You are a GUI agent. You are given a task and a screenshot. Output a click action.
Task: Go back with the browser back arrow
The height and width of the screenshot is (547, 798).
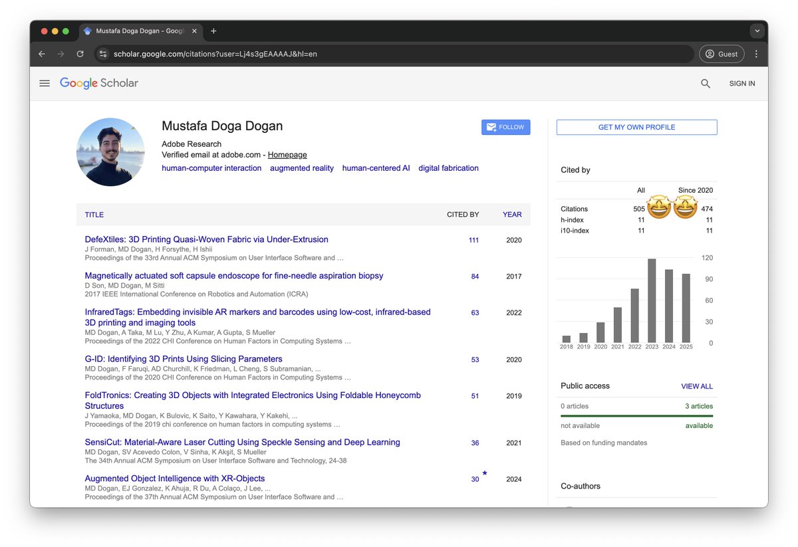[42, 54]
